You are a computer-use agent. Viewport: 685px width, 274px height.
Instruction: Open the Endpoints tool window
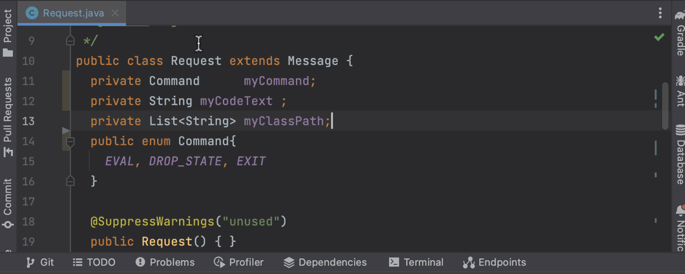pos(494,262)
